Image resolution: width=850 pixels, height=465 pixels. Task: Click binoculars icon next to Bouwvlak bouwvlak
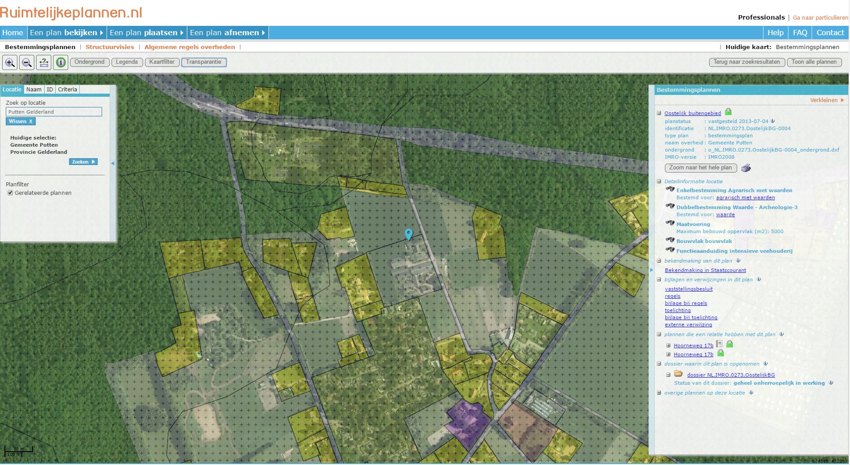[x=670, y=240]
